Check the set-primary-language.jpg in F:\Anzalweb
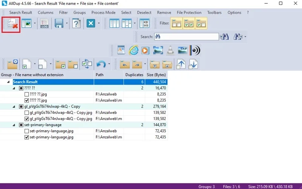This screenshot has width=302, height=189. tap(26, 131)
